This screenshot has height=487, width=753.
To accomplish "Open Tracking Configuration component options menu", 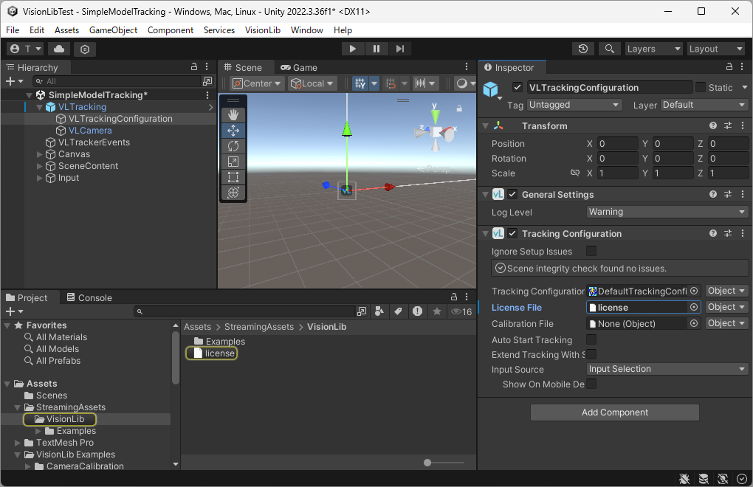I will pyautogui.click(x=743, y=233).
